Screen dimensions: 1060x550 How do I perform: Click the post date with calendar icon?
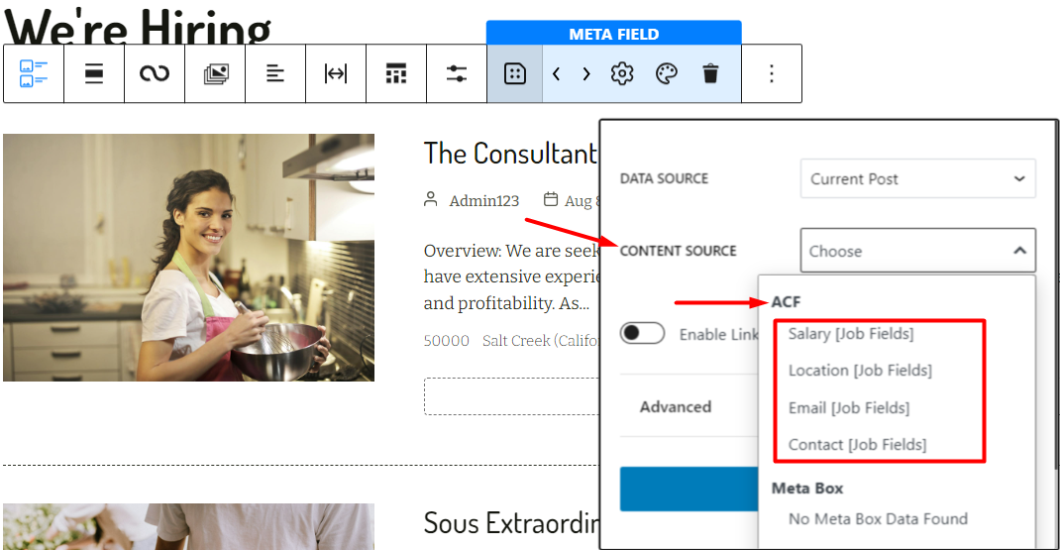(572, 200)
